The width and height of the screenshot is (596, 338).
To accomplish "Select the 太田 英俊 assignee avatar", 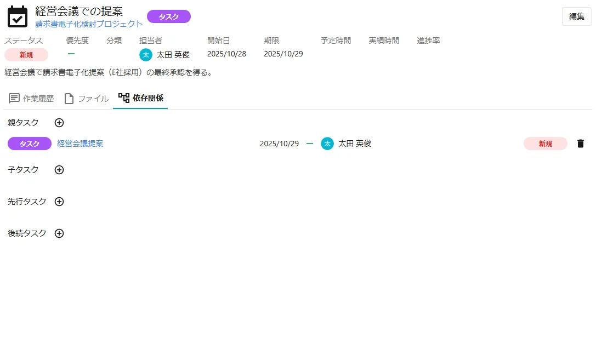I will click(x=145, y=54).
